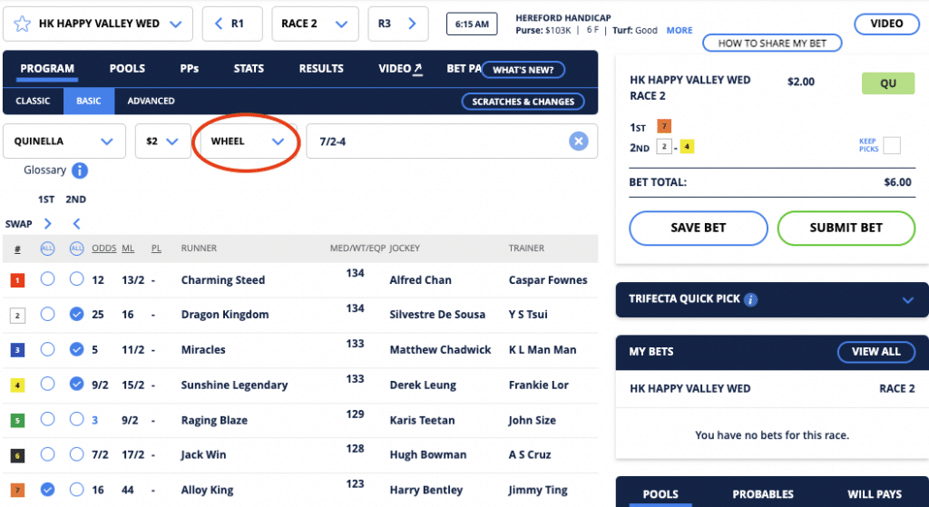Check 2nd for Charming Steed
Screen dimensions: 929x507
(x=76, y=279)
